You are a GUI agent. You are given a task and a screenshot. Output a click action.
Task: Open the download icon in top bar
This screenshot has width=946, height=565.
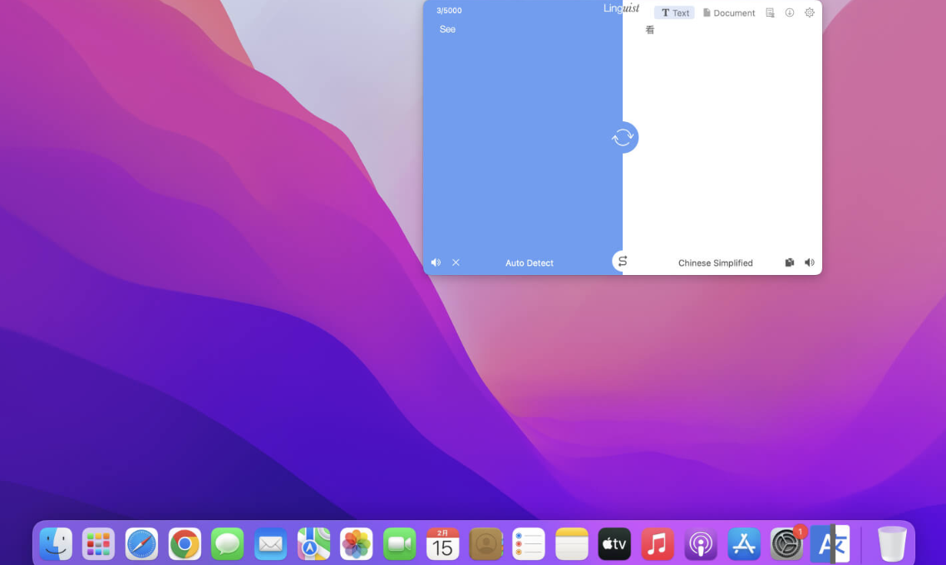(789, 12)
